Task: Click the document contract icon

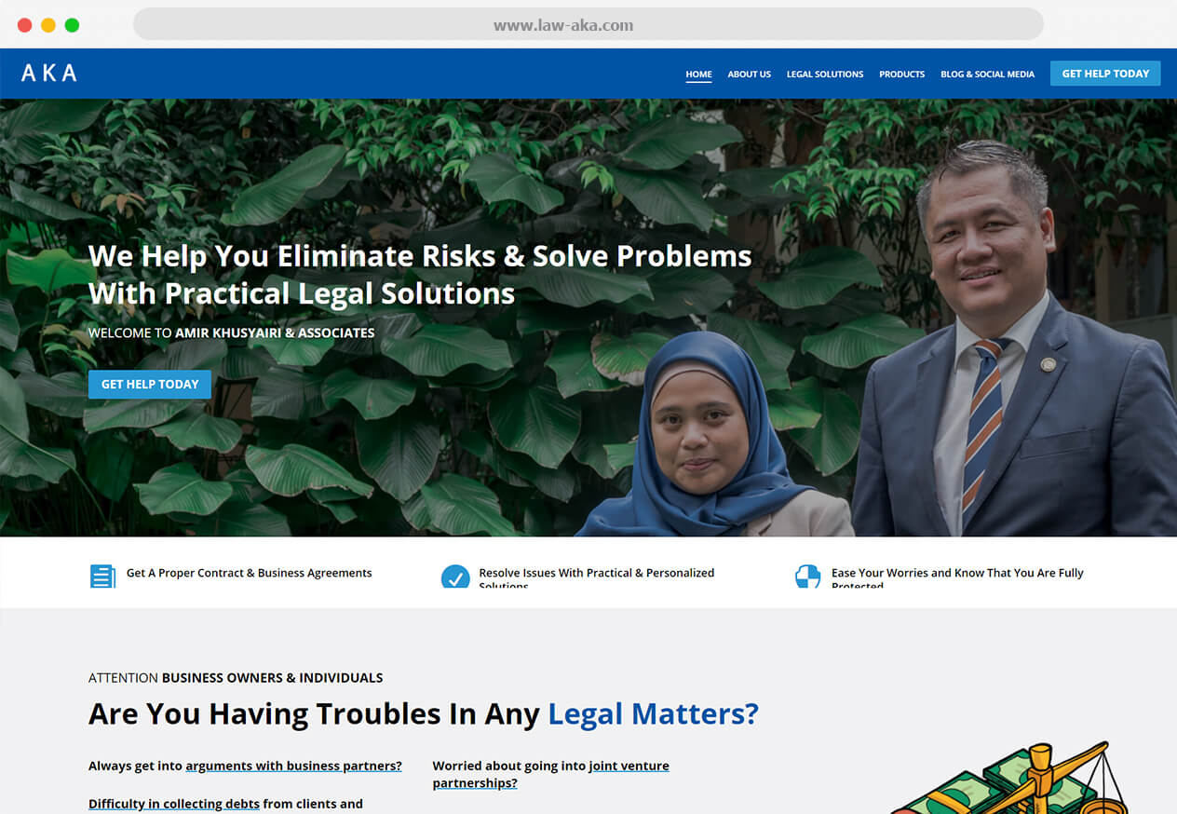Action: point(102,576)
